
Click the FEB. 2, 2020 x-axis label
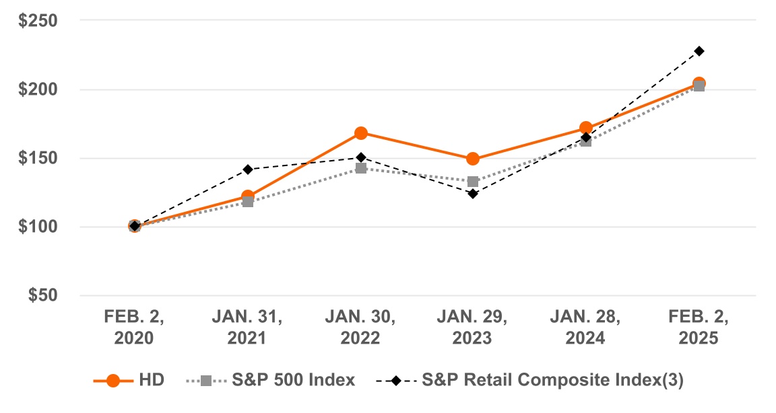pos(135,328)
